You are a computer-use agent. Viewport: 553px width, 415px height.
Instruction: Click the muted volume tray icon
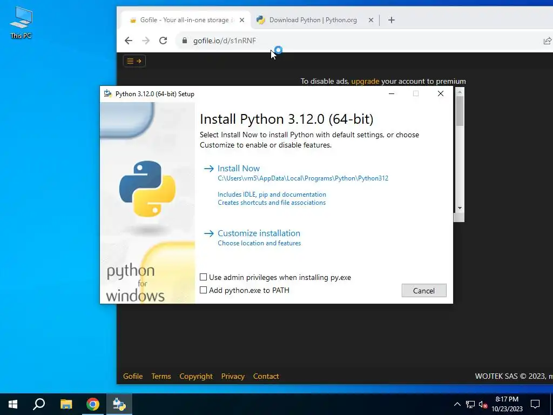pos(483,404)
